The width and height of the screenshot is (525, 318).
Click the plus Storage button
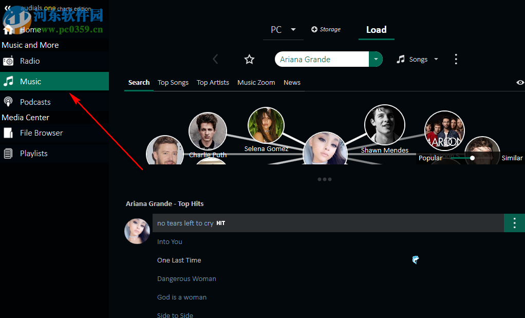pyautogui.click(x=326, y=29)
